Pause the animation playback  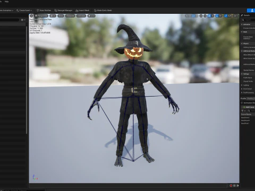click(x=234, y=186)
